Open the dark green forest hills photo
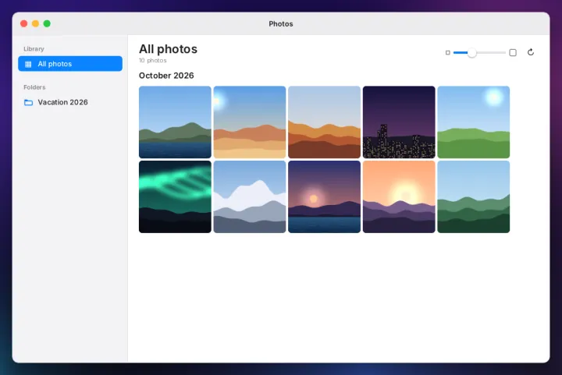This screenshot has width=562, height=375. tap(474, 196)
